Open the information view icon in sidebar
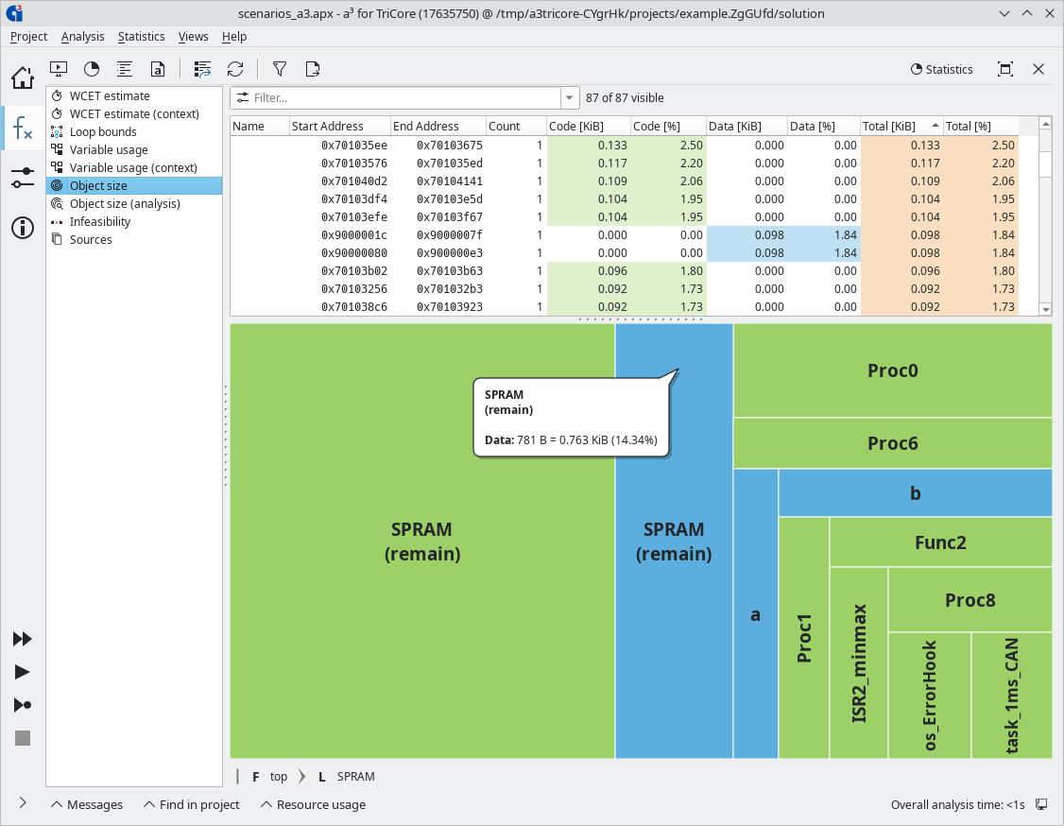Screen dimensions: 1064x826 tap(23, 228)
